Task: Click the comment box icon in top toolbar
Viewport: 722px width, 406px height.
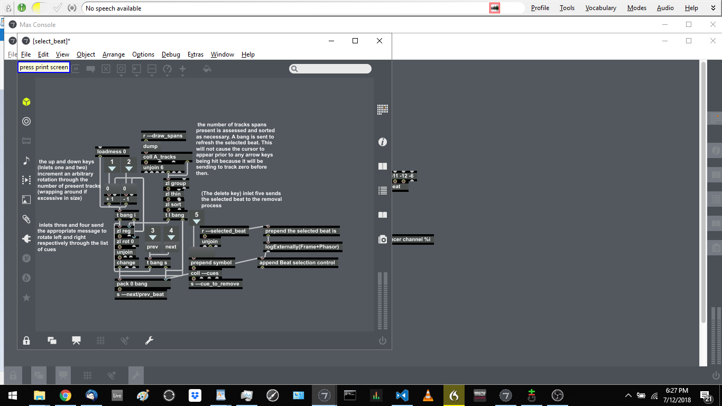Action: click(90, 69)
